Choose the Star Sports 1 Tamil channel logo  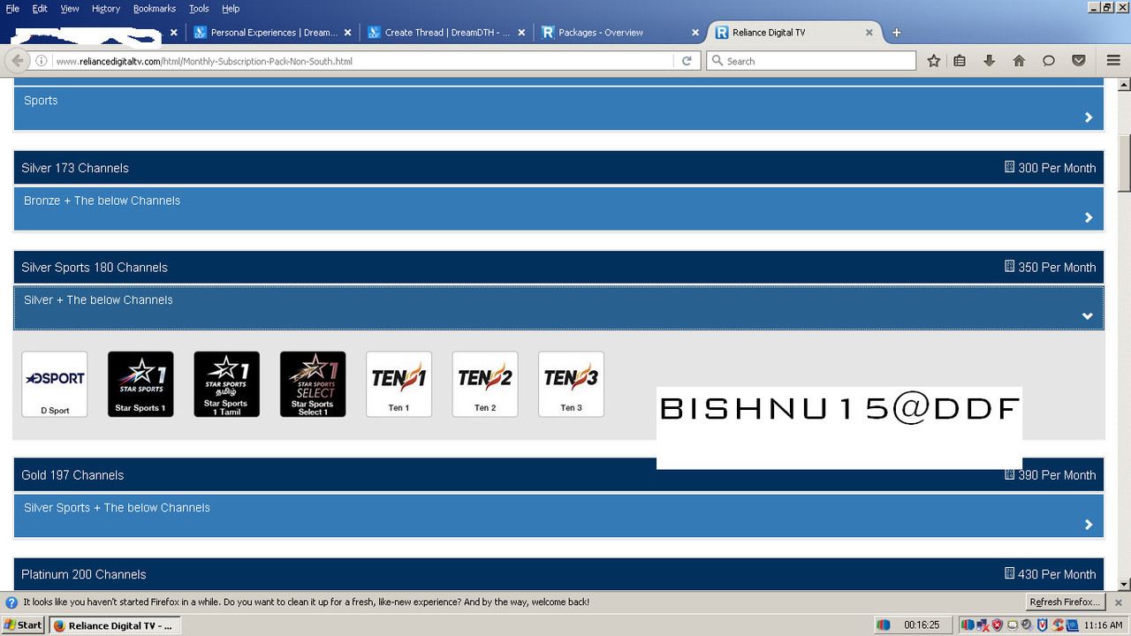point(227,384)
